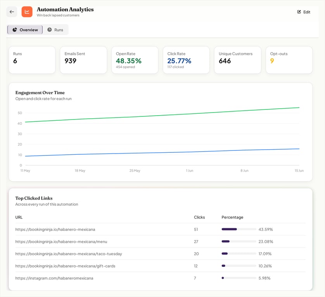Click the green open rate line

point(162,115)
